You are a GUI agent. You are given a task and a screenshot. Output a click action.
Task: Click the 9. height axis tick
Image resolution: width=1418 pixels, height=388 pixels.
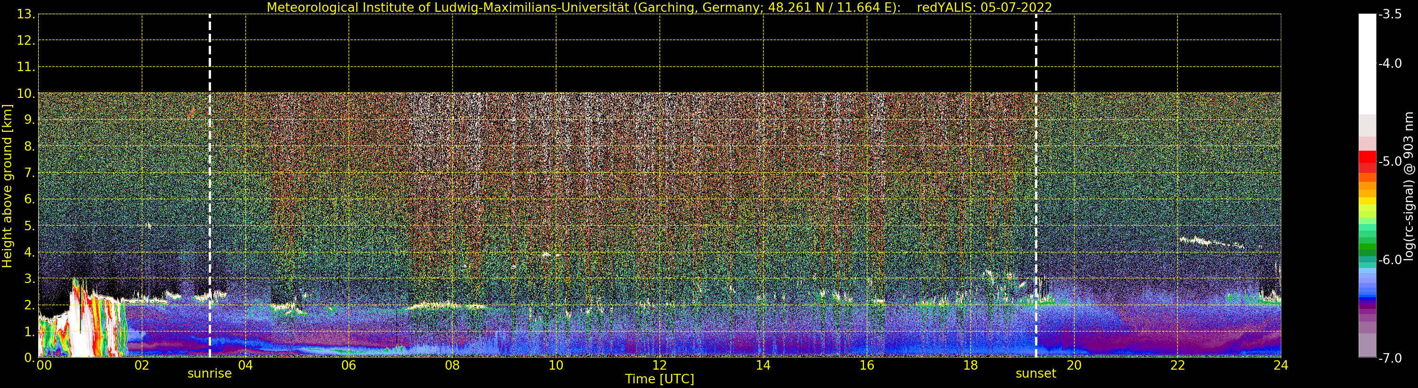(30, 120)
